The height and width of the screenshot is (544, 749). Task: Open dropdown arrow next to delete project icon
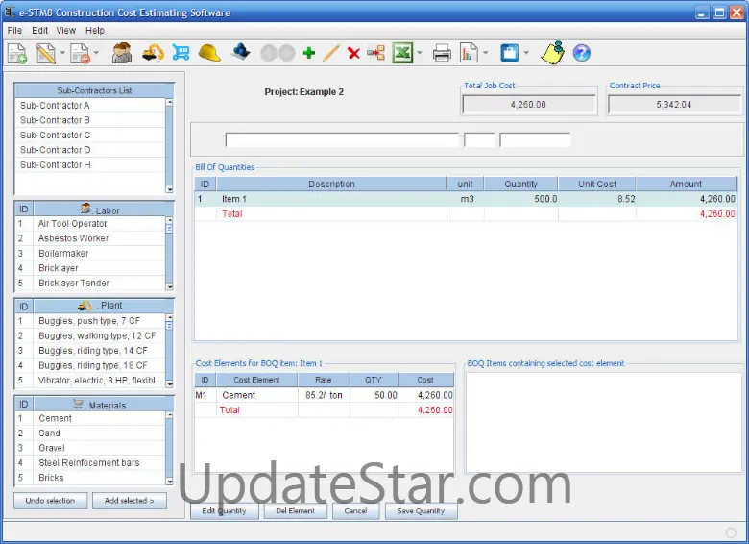(96, 53)
